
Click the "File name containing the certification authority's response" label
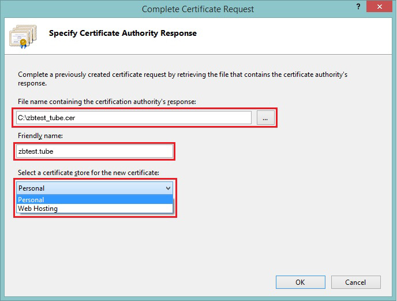(x=107, y=102)
